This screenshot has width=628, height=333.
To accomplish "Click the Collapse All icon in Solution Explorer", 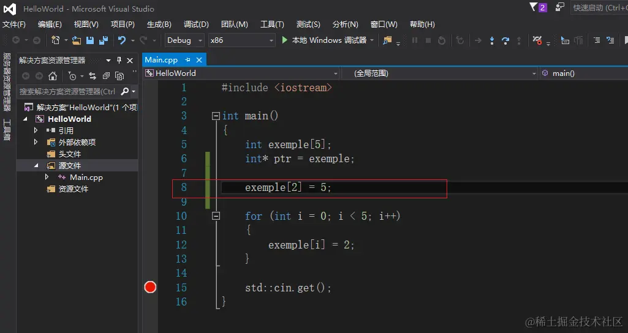I will pyautogui.click(x=106, y=76).
